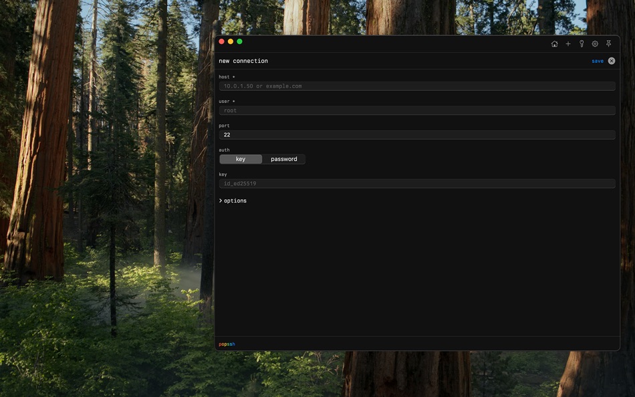Open the home icon in toolbar

[554, 43]
